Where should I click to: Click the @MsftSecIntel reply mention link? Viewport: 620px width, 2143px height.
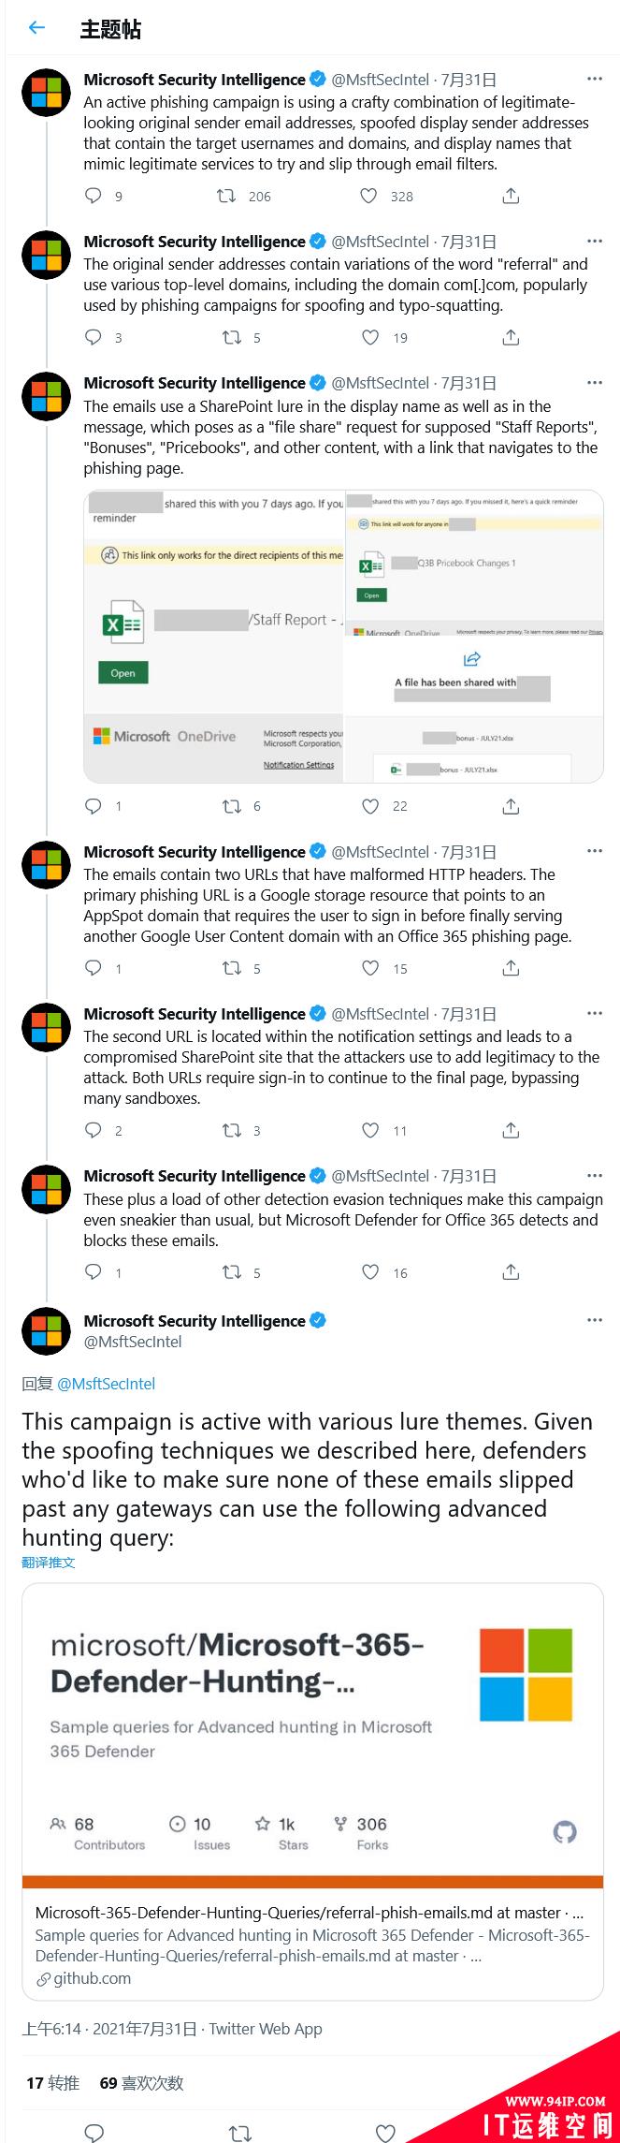(x=106, y=1384)
